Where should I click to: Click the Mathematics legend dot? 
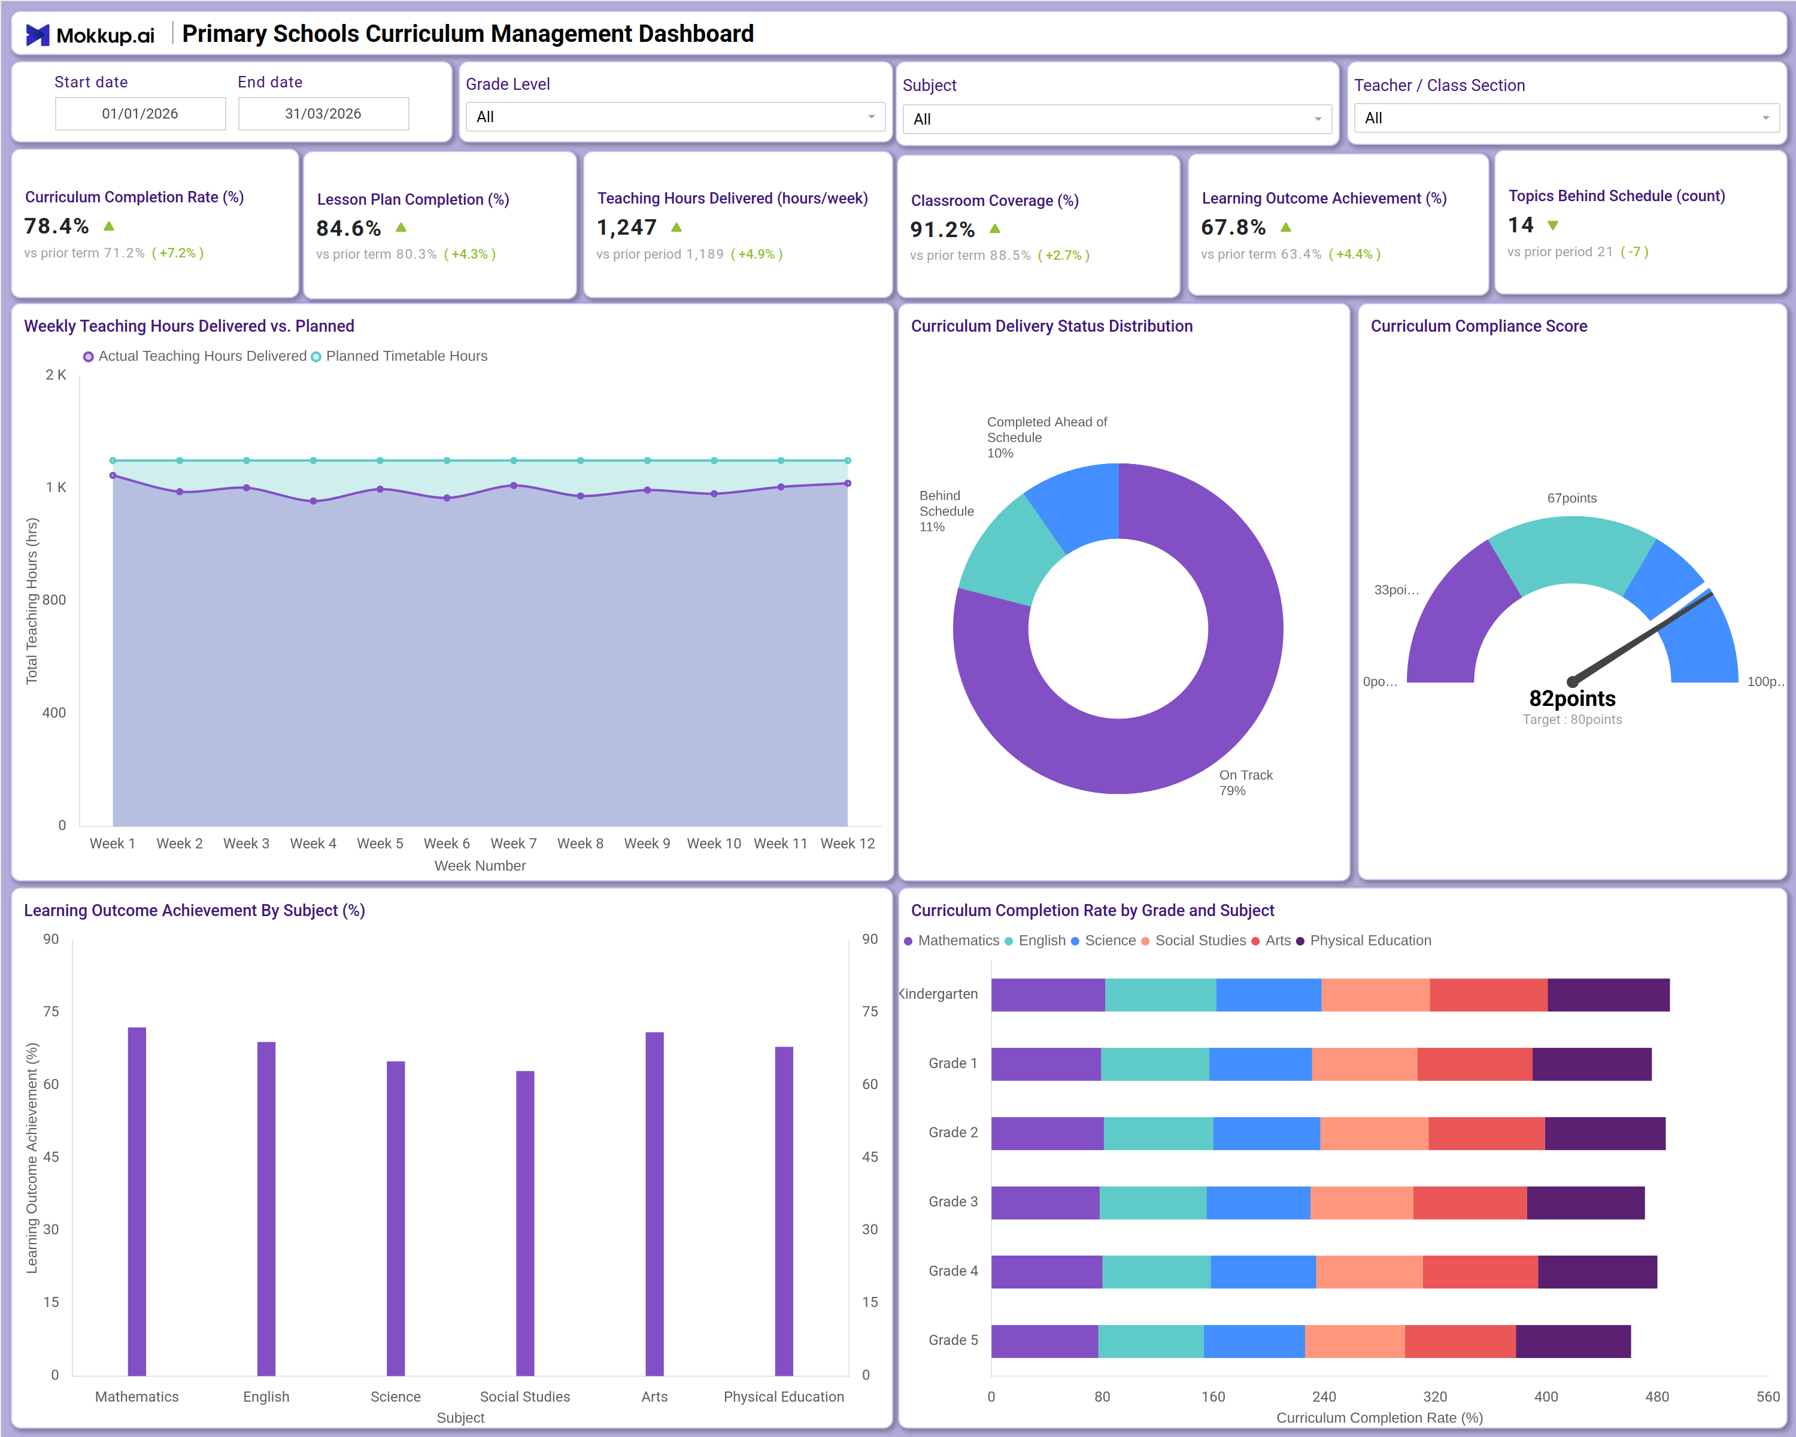(908, 941)
